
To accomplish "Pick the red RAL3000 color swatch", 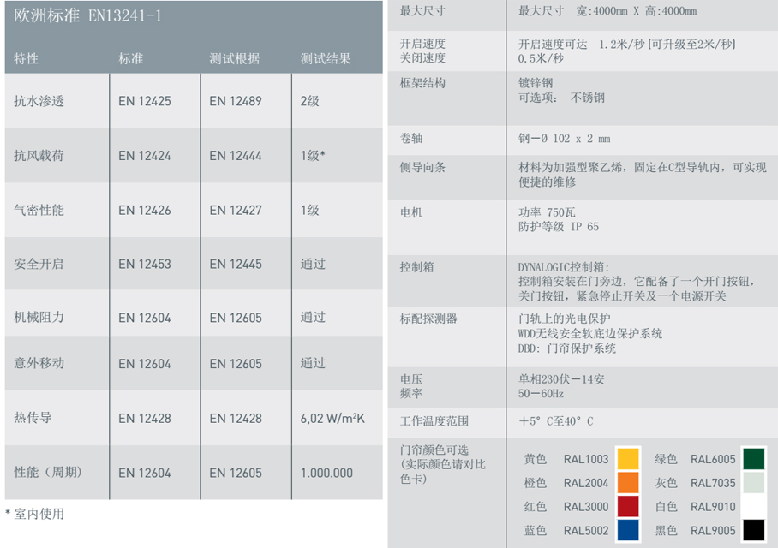I will (628, 506).
